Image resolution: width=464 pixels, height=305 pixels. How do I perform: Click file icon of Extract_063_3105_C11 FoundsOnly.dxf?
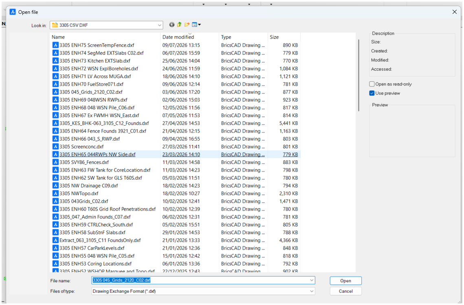(55, 240)
